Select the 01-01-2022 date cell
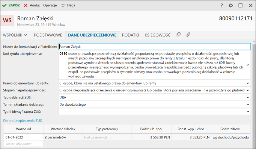 (24, 137)
